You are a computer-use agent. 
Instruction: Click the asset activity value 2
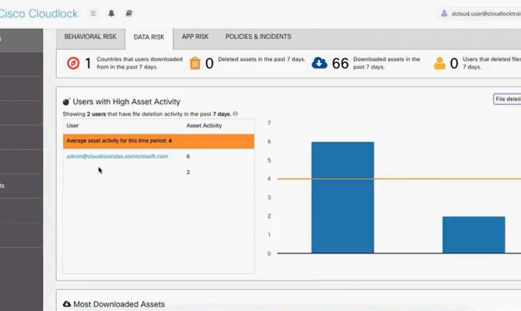coord(188,172)
